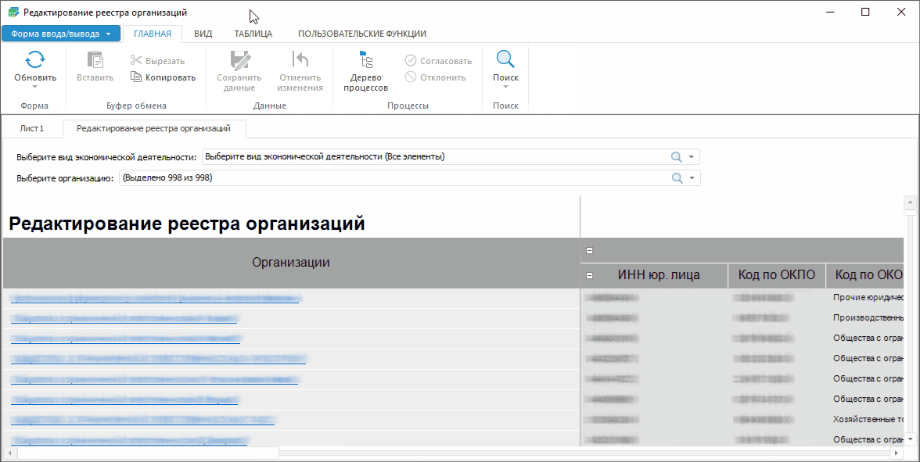The height and width of the screenshot is (462, 920).
Task: Click the vertical scrollbar down arrow
Action: pyautogui.click(x=910, y=439)
